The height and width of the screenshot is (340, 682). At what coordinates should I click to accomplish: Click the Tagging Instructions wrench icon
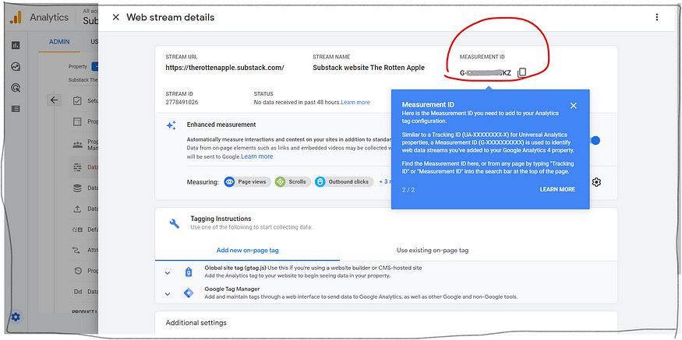[x=175, y=223]
